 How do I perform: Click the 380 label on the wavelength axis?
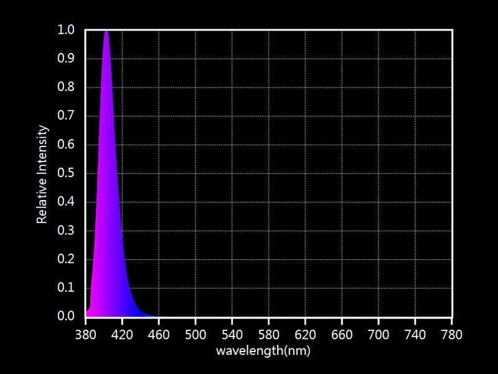pyautogui.click(x=85, y=335)
